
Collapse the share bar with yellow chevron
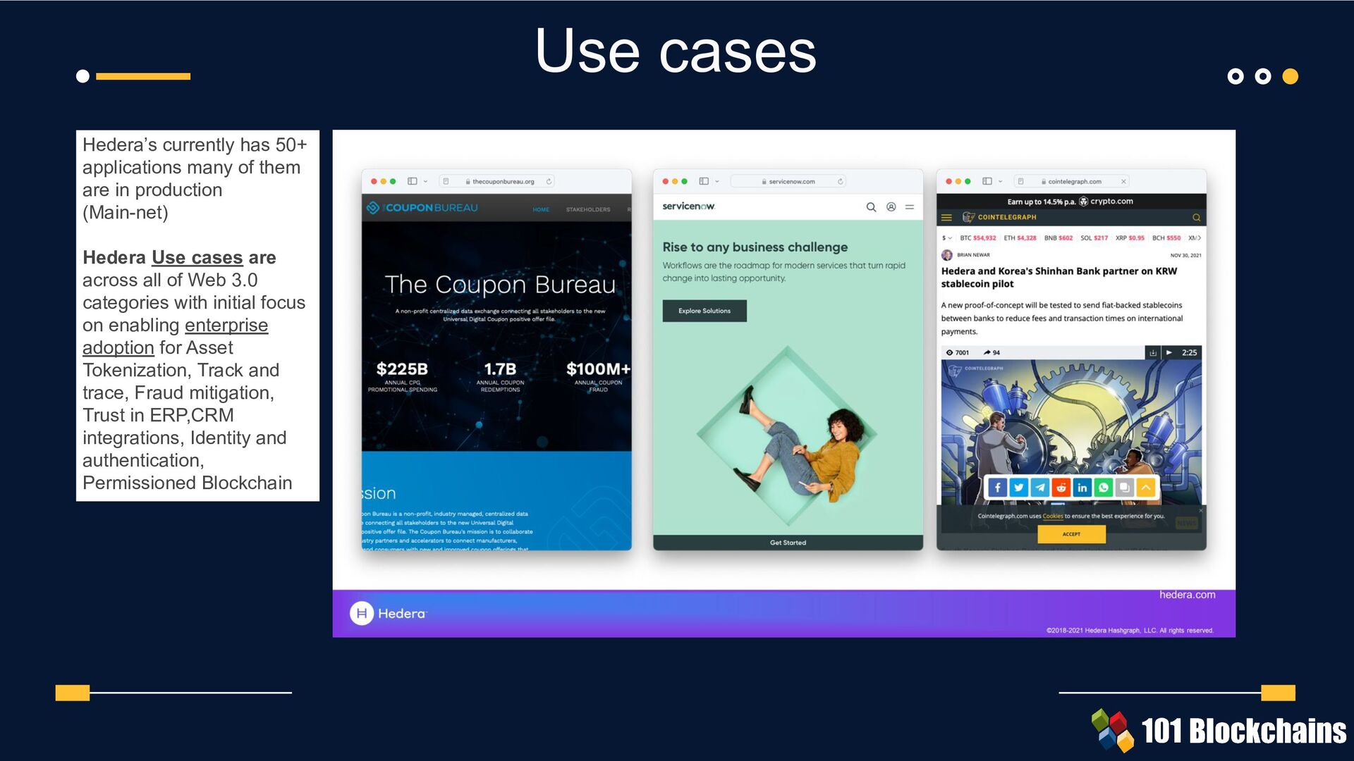1146,488
